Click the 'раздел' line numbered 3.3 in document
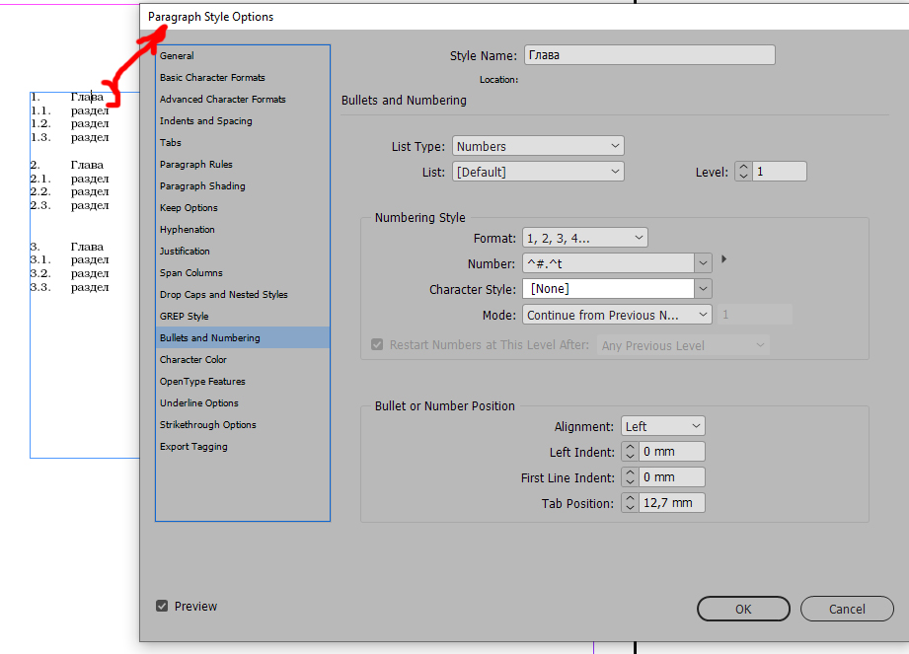The width and height of the screenshot is (909, 654). (90, 287)
